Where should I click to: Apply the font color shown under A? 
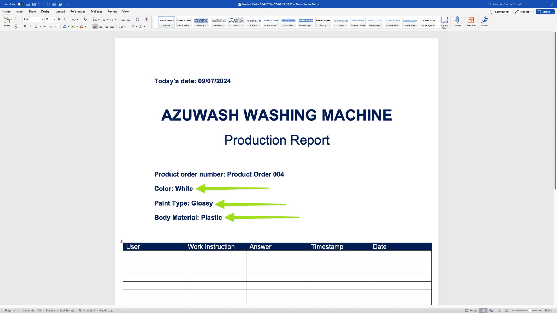click(81, 26)
